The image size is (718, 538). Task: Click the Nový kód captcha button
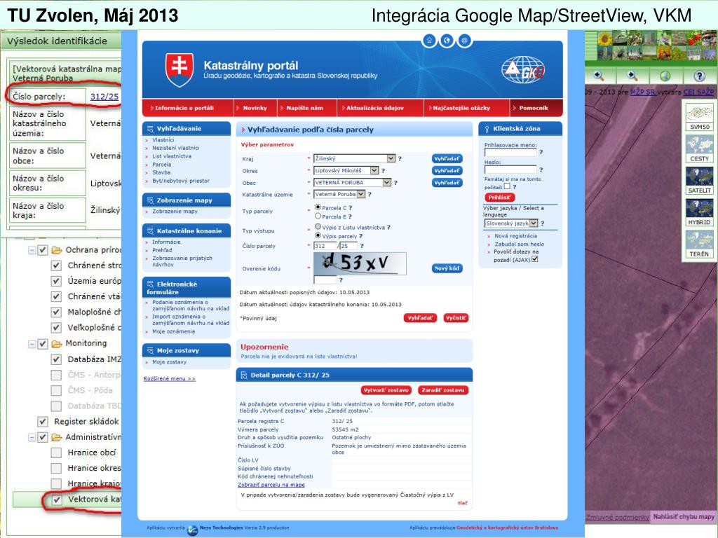point(447,268)
